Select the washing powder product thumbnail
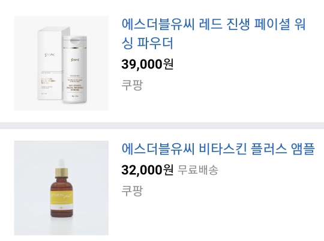 click(x=61, y=63)
